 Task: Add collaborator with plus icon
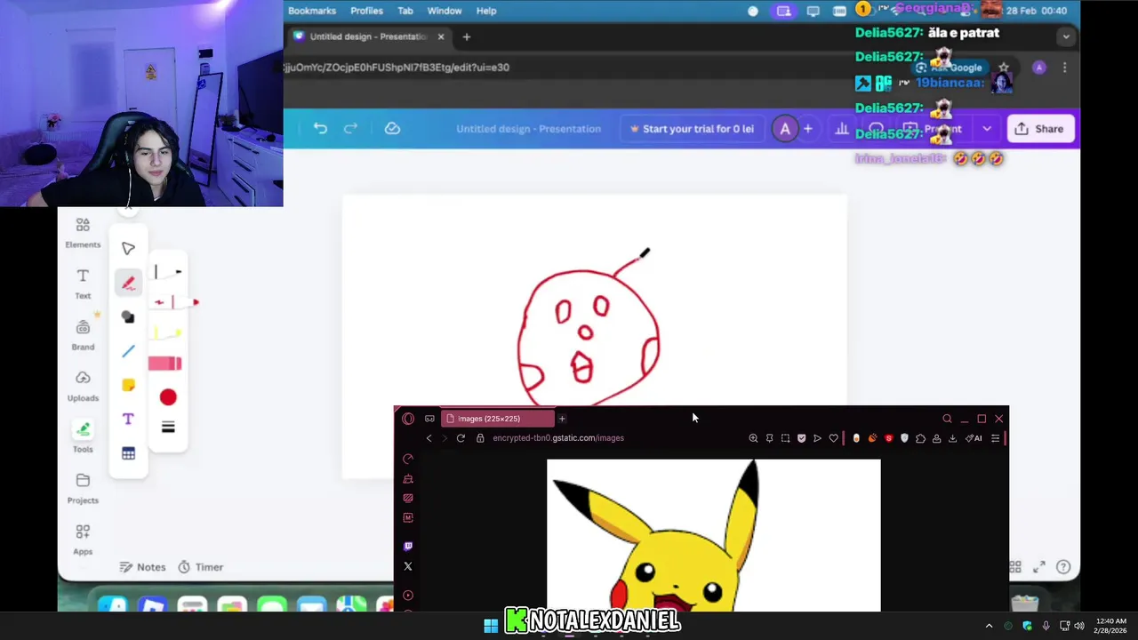(x=807, y=129)
